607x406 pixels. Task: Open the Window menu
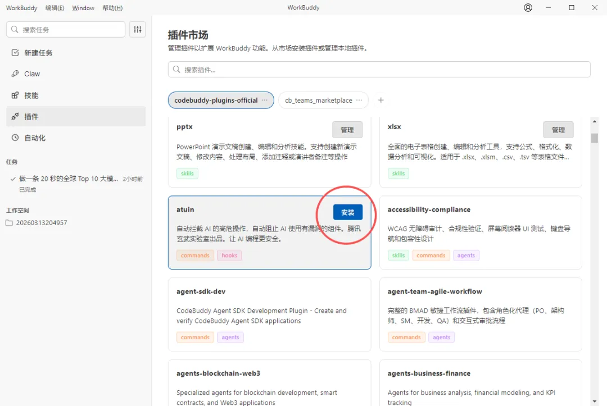[x=83, y=8]
